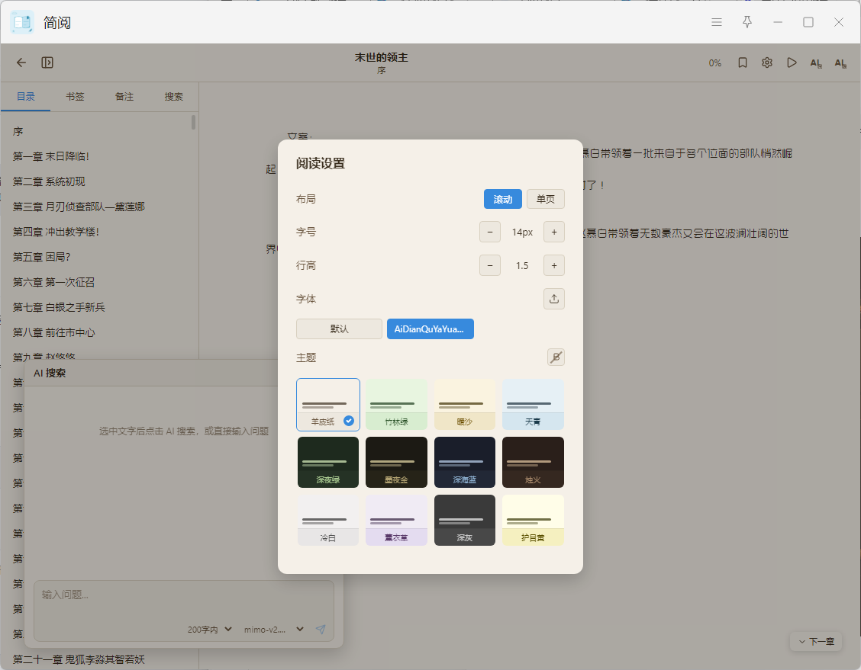This screenshot has width=861, height=670.
Task: Upload a custom font file
Action: pos(554,299)
